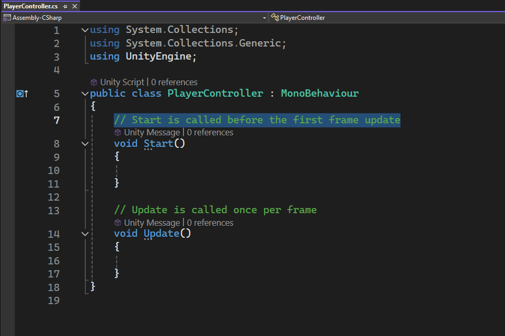The width and height of the screenshot is (505, 336).
Task: Click the Unity Message cube icon above Update
Action: point(118,223)
